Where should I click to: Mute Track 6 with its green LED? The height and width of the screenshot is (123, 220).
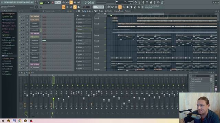[x=105, y=50]
